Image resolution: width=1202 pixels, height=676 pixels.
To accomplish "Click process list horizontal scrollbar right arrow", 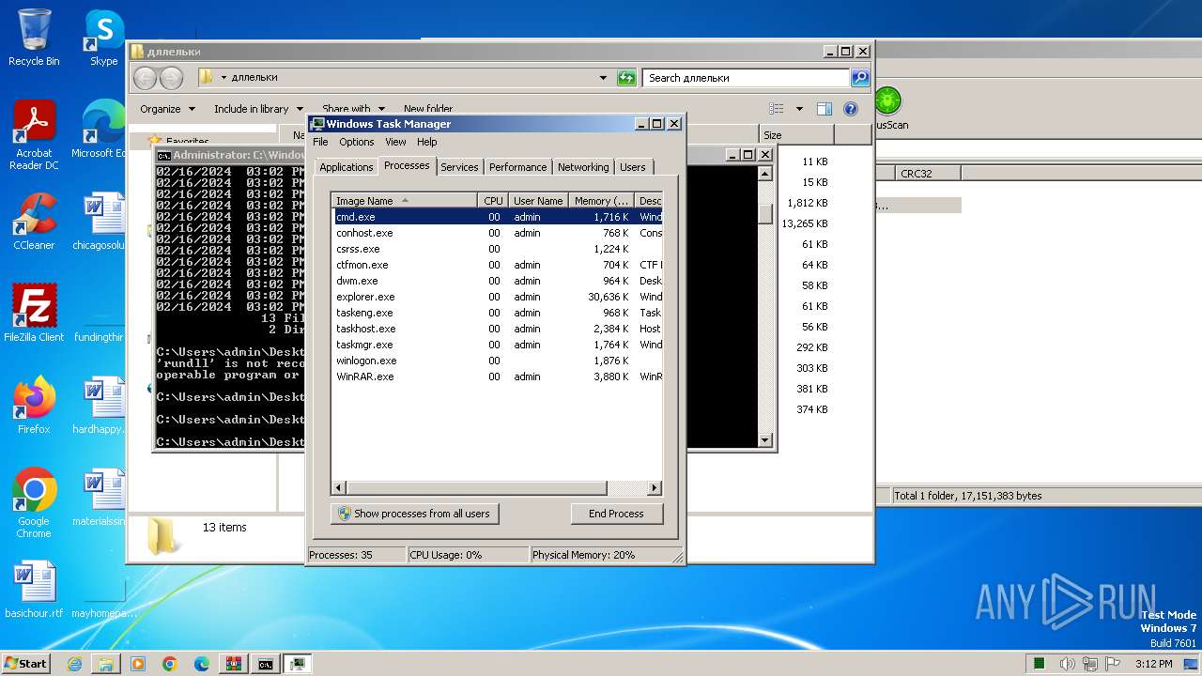I will (x=655, y=488).
